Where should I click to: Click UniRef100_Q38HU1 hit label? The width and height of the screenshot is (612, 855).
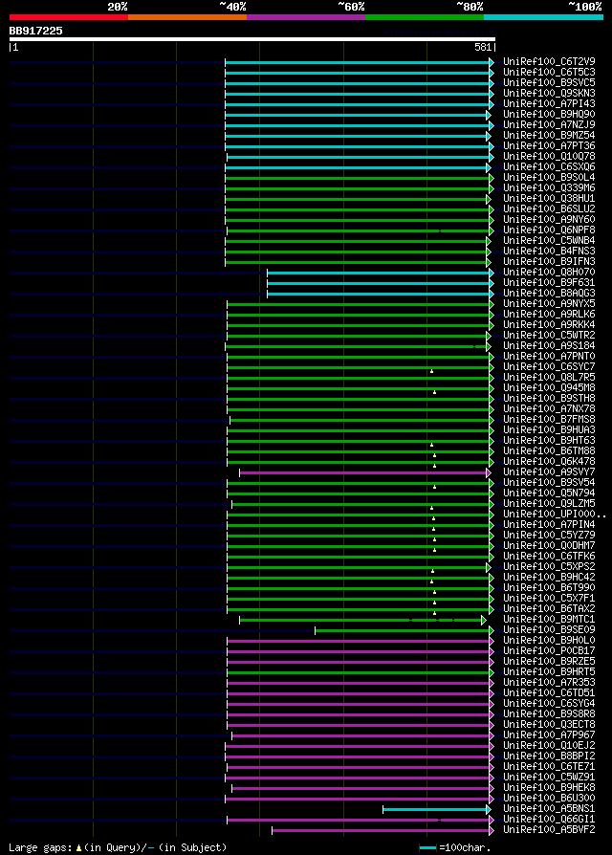(x=549, y=199)
